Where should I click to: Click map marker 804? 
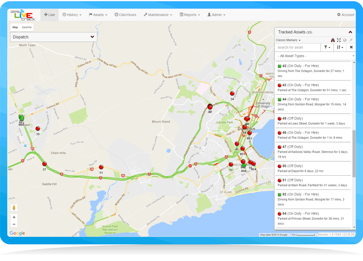point(253,164)
